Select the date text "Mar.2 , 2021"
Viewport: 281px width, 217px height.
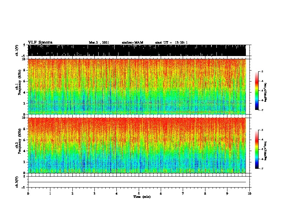pyautogui.click(x=99, y=43)
